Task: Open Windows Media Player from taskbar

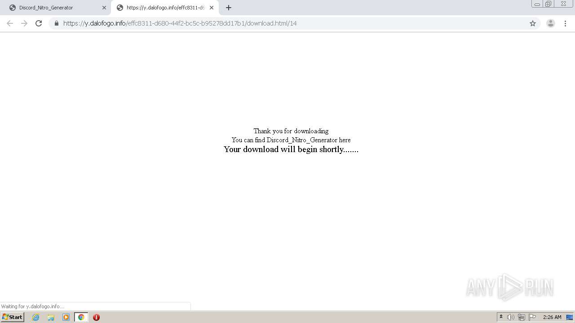Action: tap(66, 317)
